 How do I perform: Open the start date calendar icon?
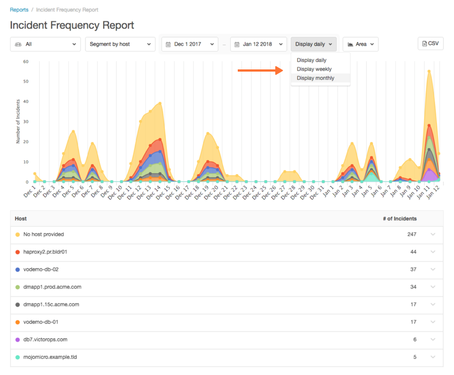(169, 44)
